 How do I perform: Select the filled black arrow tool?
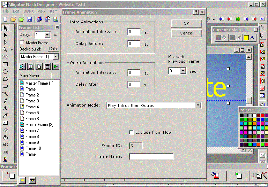tap(6, 35)
